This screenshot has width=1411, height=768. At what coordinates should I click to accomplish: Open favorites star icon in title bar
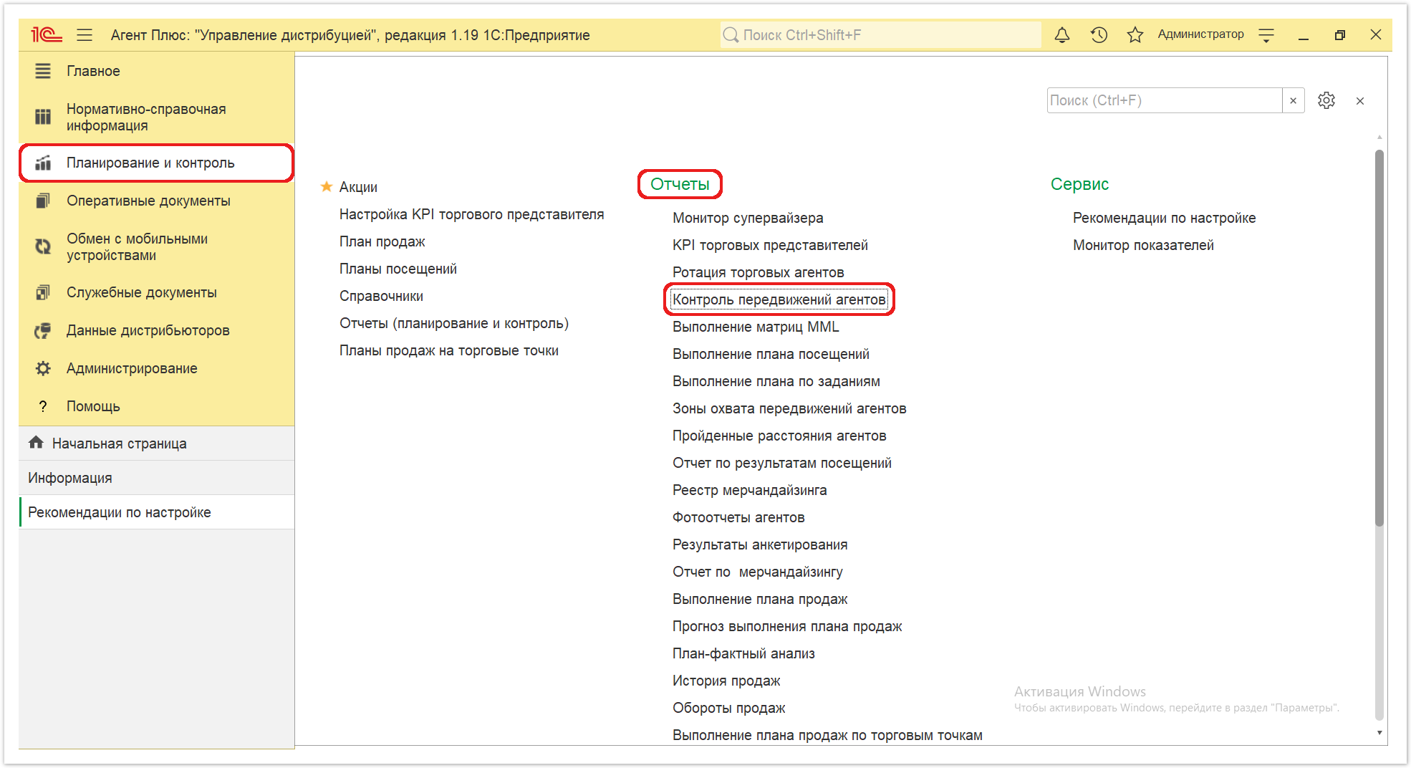point(1135,34)
